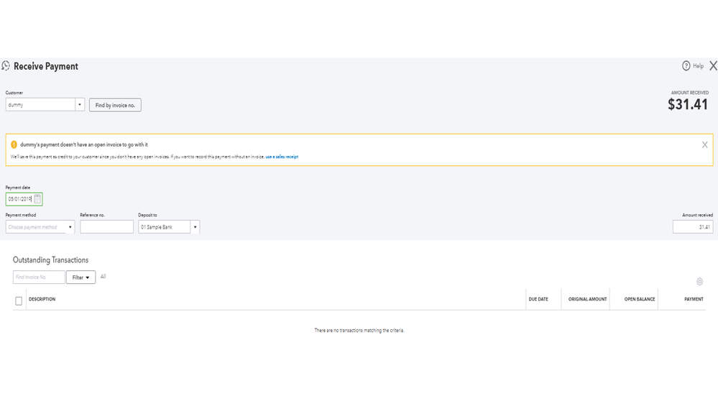Screen dimensions: 718x404
Task: Click the orange warning alert icon
Action: [14, 144]
